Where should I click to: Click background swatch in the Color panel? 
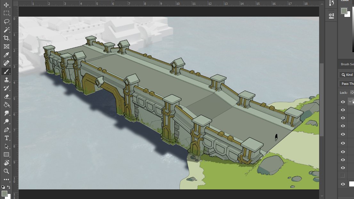(348, 15)
